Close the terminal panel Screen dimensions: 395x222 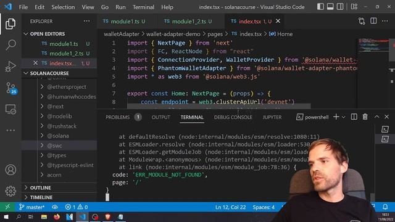pos(386,117)
